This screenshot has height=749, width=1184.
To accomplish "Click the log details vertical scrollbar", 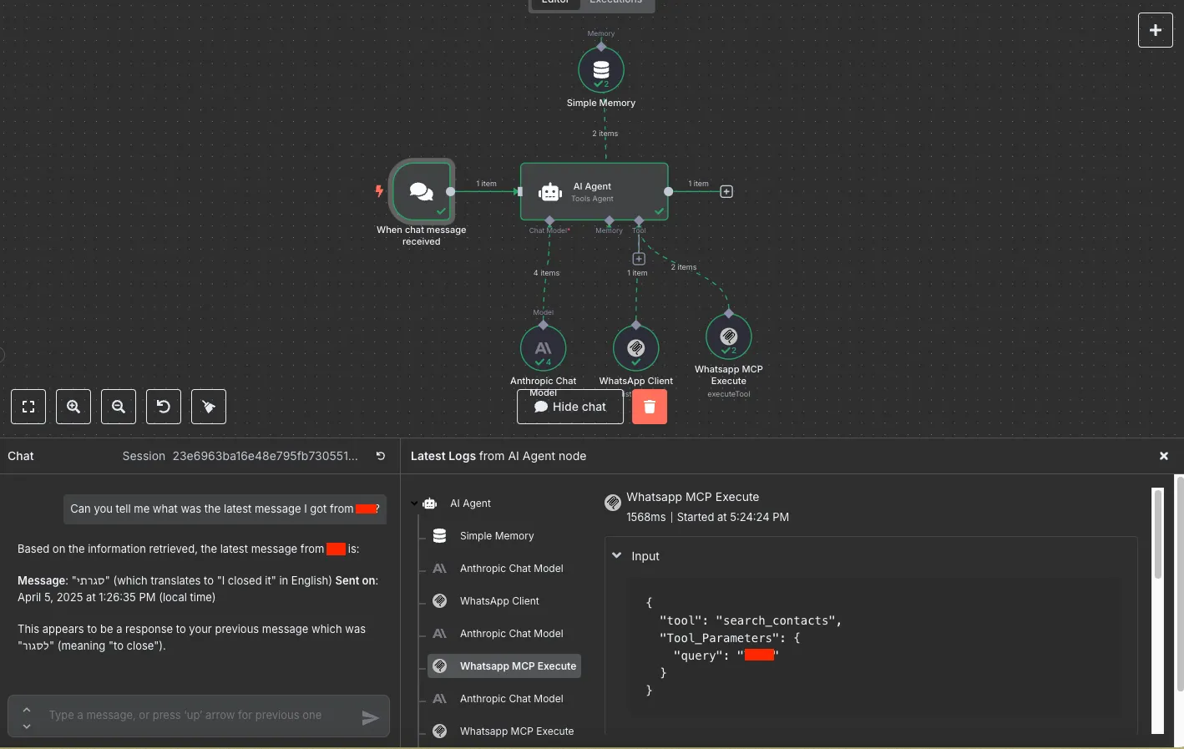I will click(1158, 534).
